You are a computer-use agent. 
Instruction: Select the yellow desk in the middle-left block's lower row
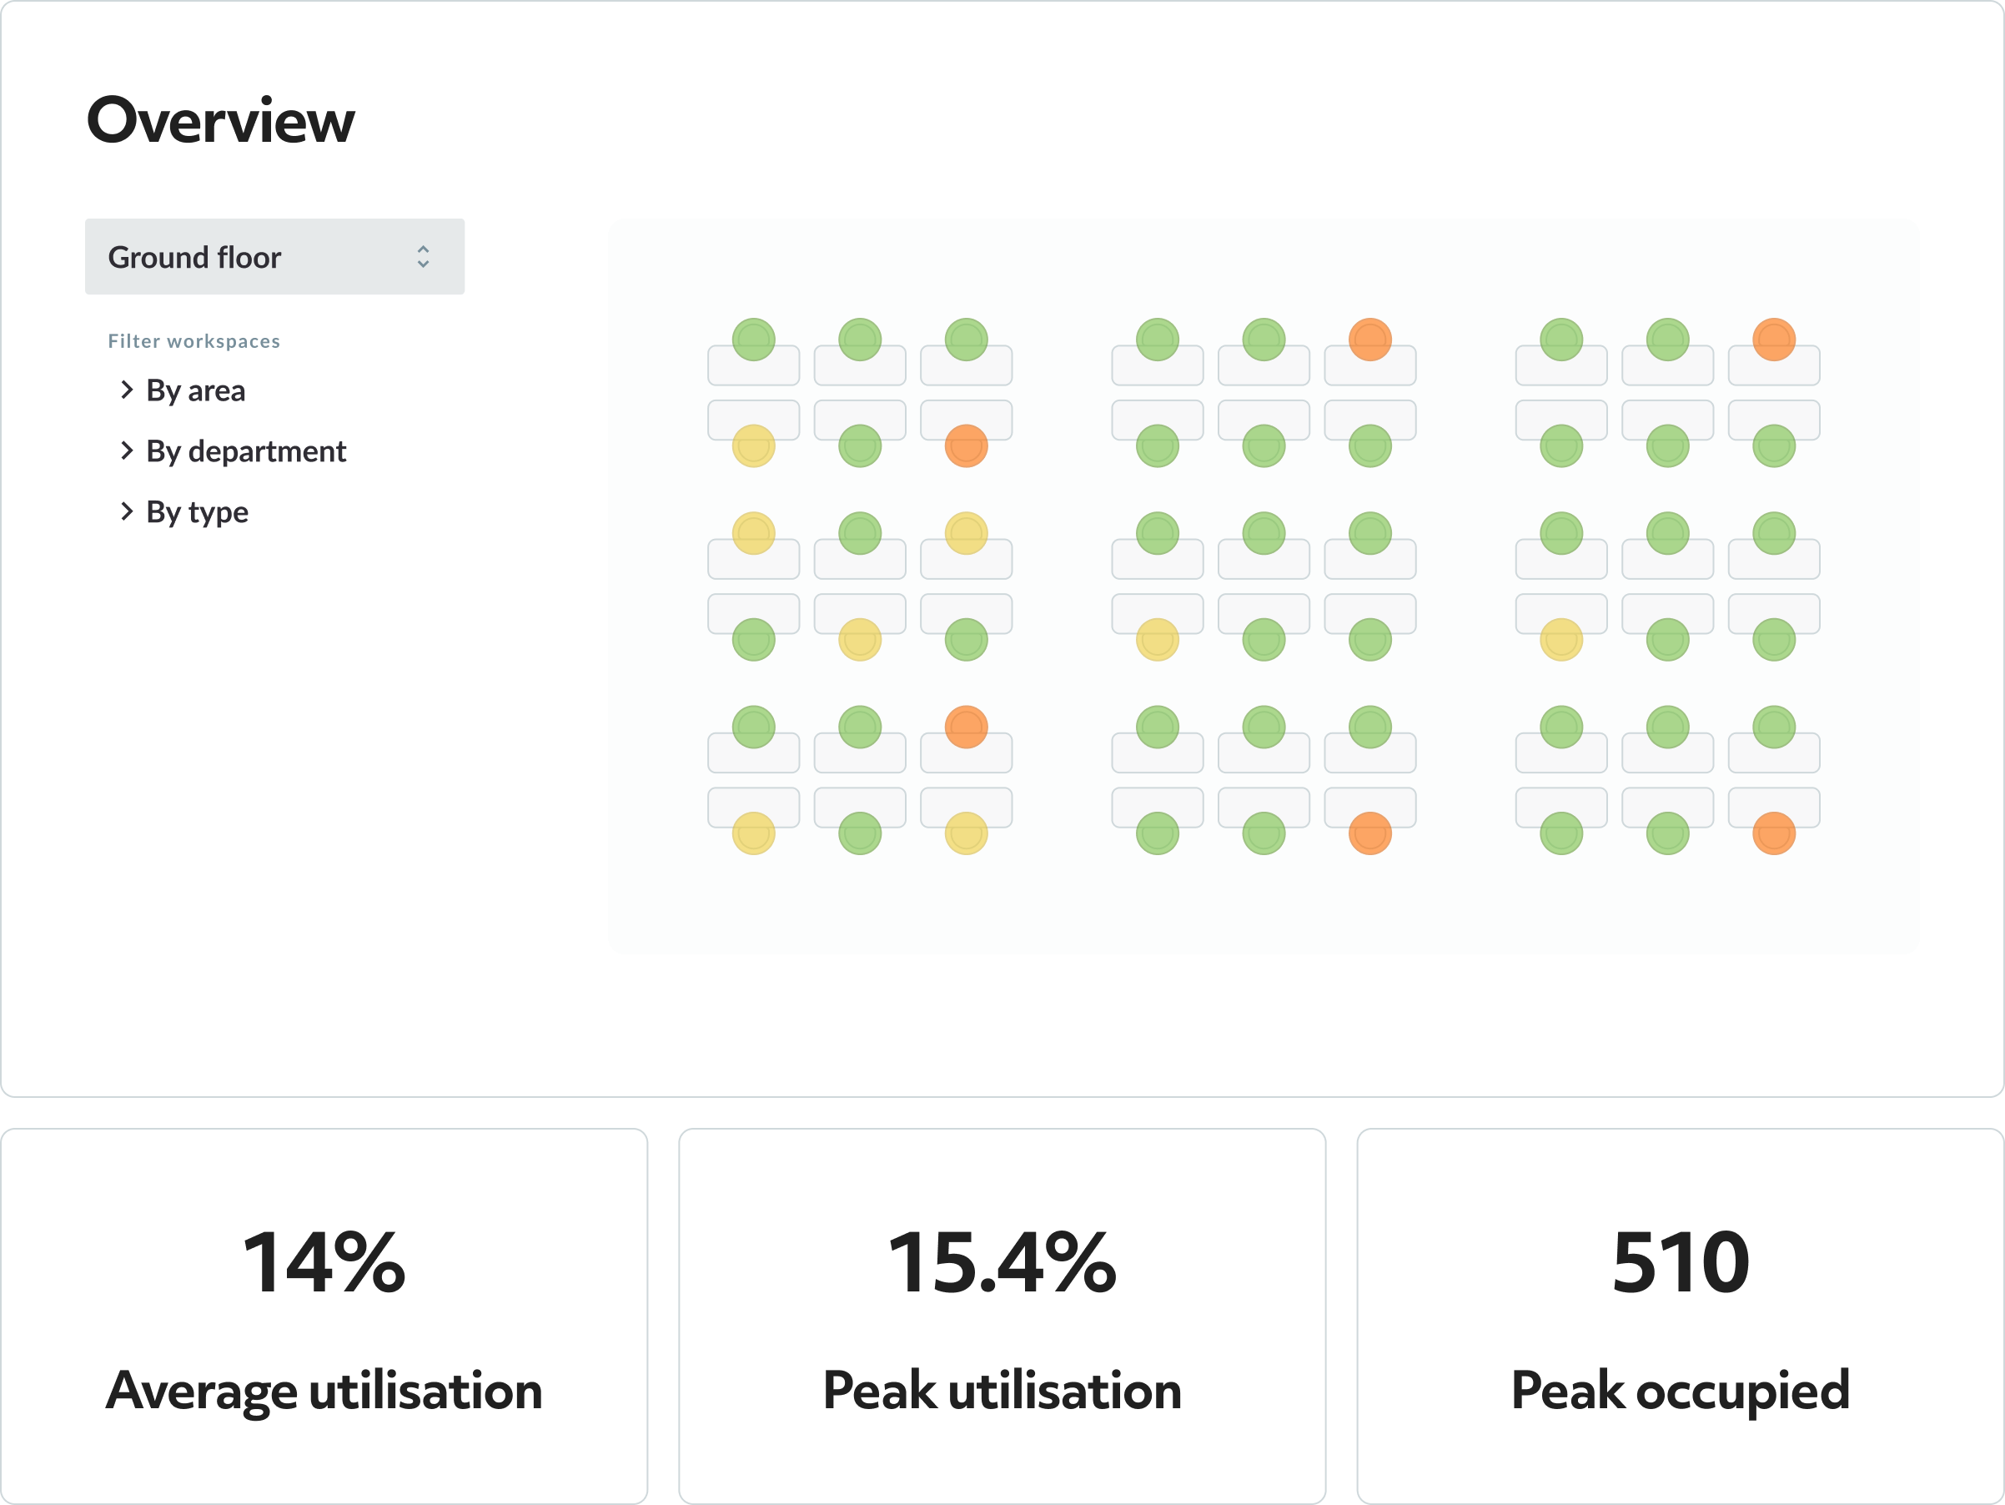[860, 640]
